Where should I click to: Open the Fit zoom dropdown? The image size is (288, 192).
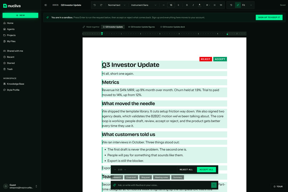(247, 5)
